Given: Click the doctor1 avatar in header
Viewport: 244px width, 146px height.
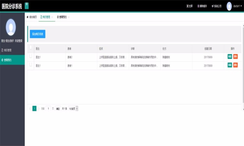Looking at the screenshot, I should 229,6.
